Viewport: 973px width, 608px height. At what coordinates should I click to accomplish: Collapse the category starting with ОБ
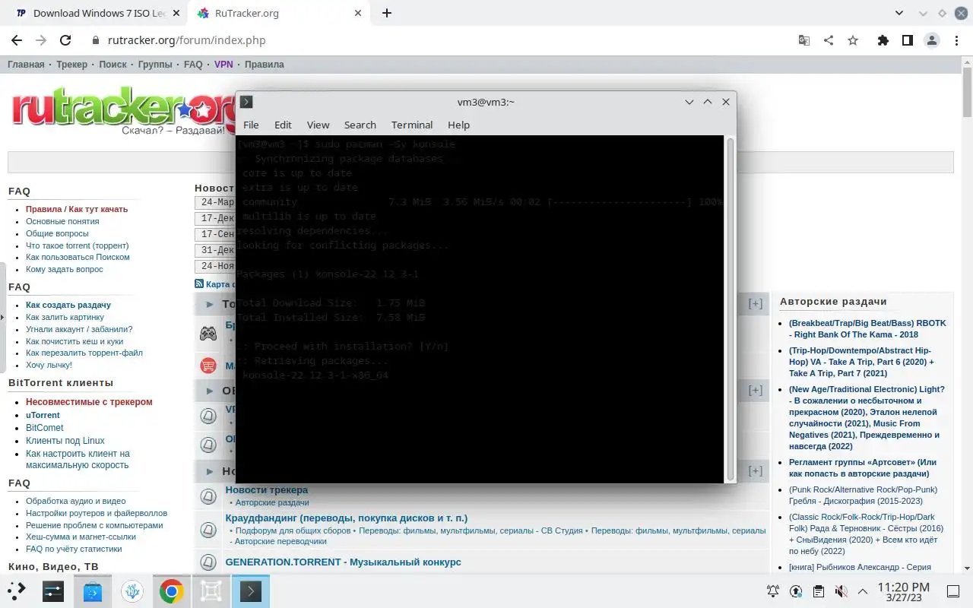tap(211, 391)
